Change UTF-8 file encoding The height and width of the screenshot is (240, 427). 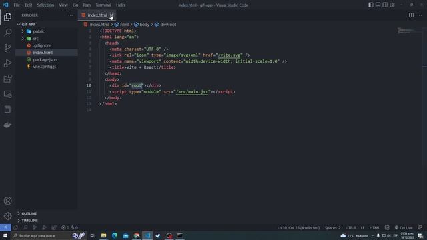350,227
